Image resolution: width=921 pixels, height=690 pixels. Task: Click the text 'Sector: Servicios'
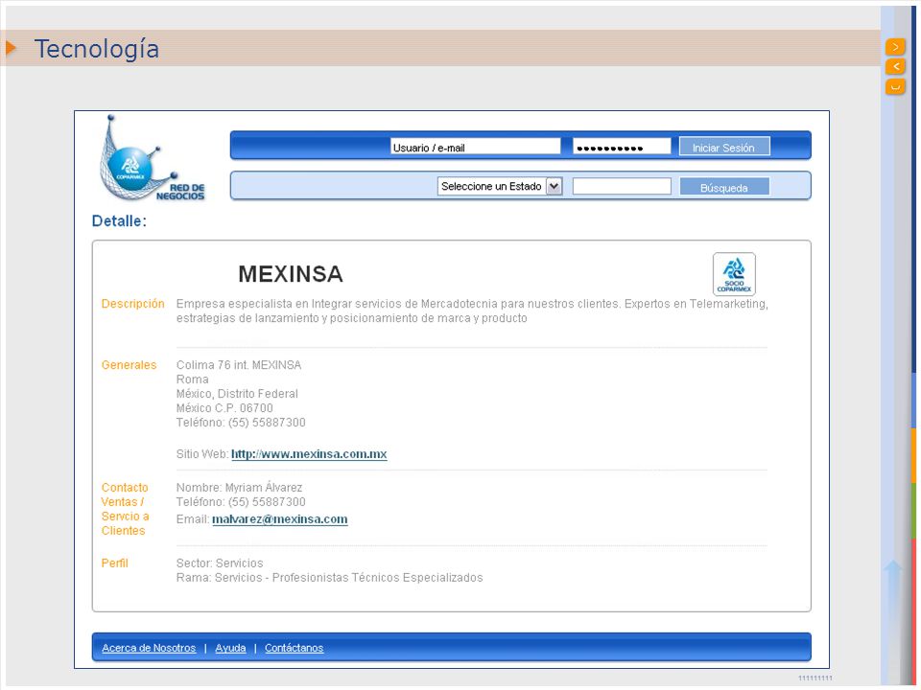220,563
